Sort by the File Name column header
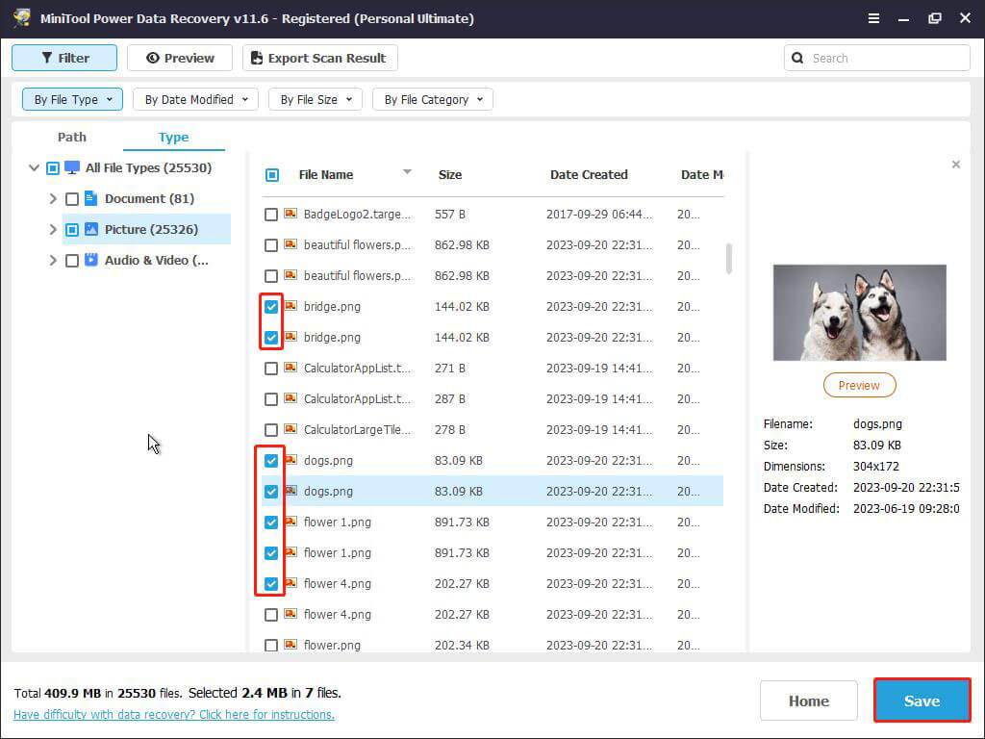Viewport: 985px width, 739px height. (x=326, y=175)
